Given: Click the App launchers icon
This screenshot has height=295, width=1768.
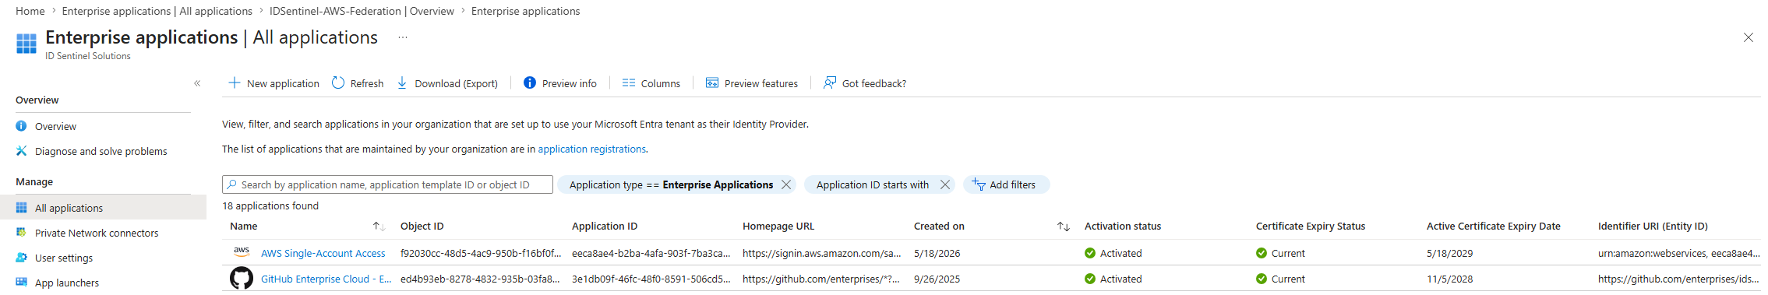Looking at the screenshot, I should click(21, 283).
